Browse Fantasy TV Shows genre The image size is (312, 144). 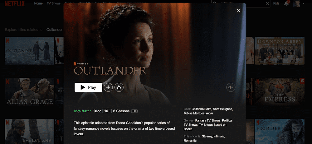(x=208, y=120)
